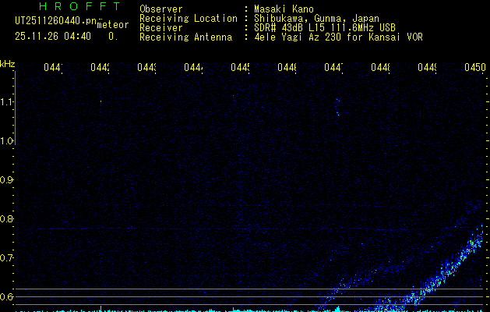Select '4ele Yagi Az 230 for Kansai VOR'
Image resolution: width=490 pixels, height=312 pixels.
[338, 37]
